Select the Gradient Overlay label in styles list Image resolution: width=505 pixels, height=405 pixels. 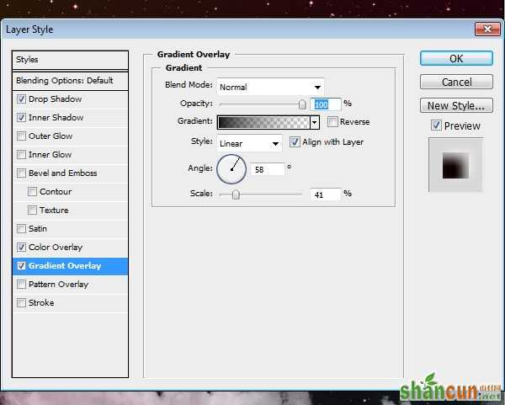[x=65, y=266]
